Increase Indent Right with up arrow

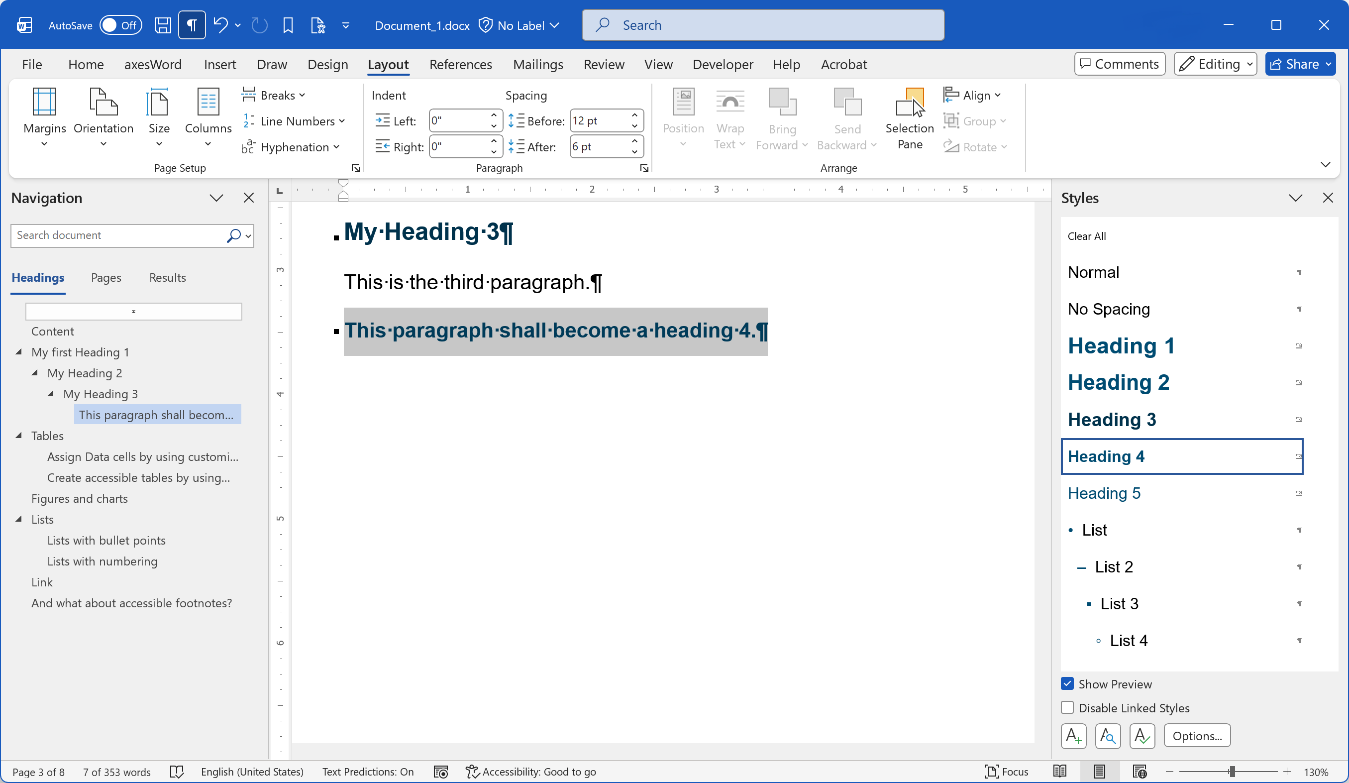pos(494,141)
